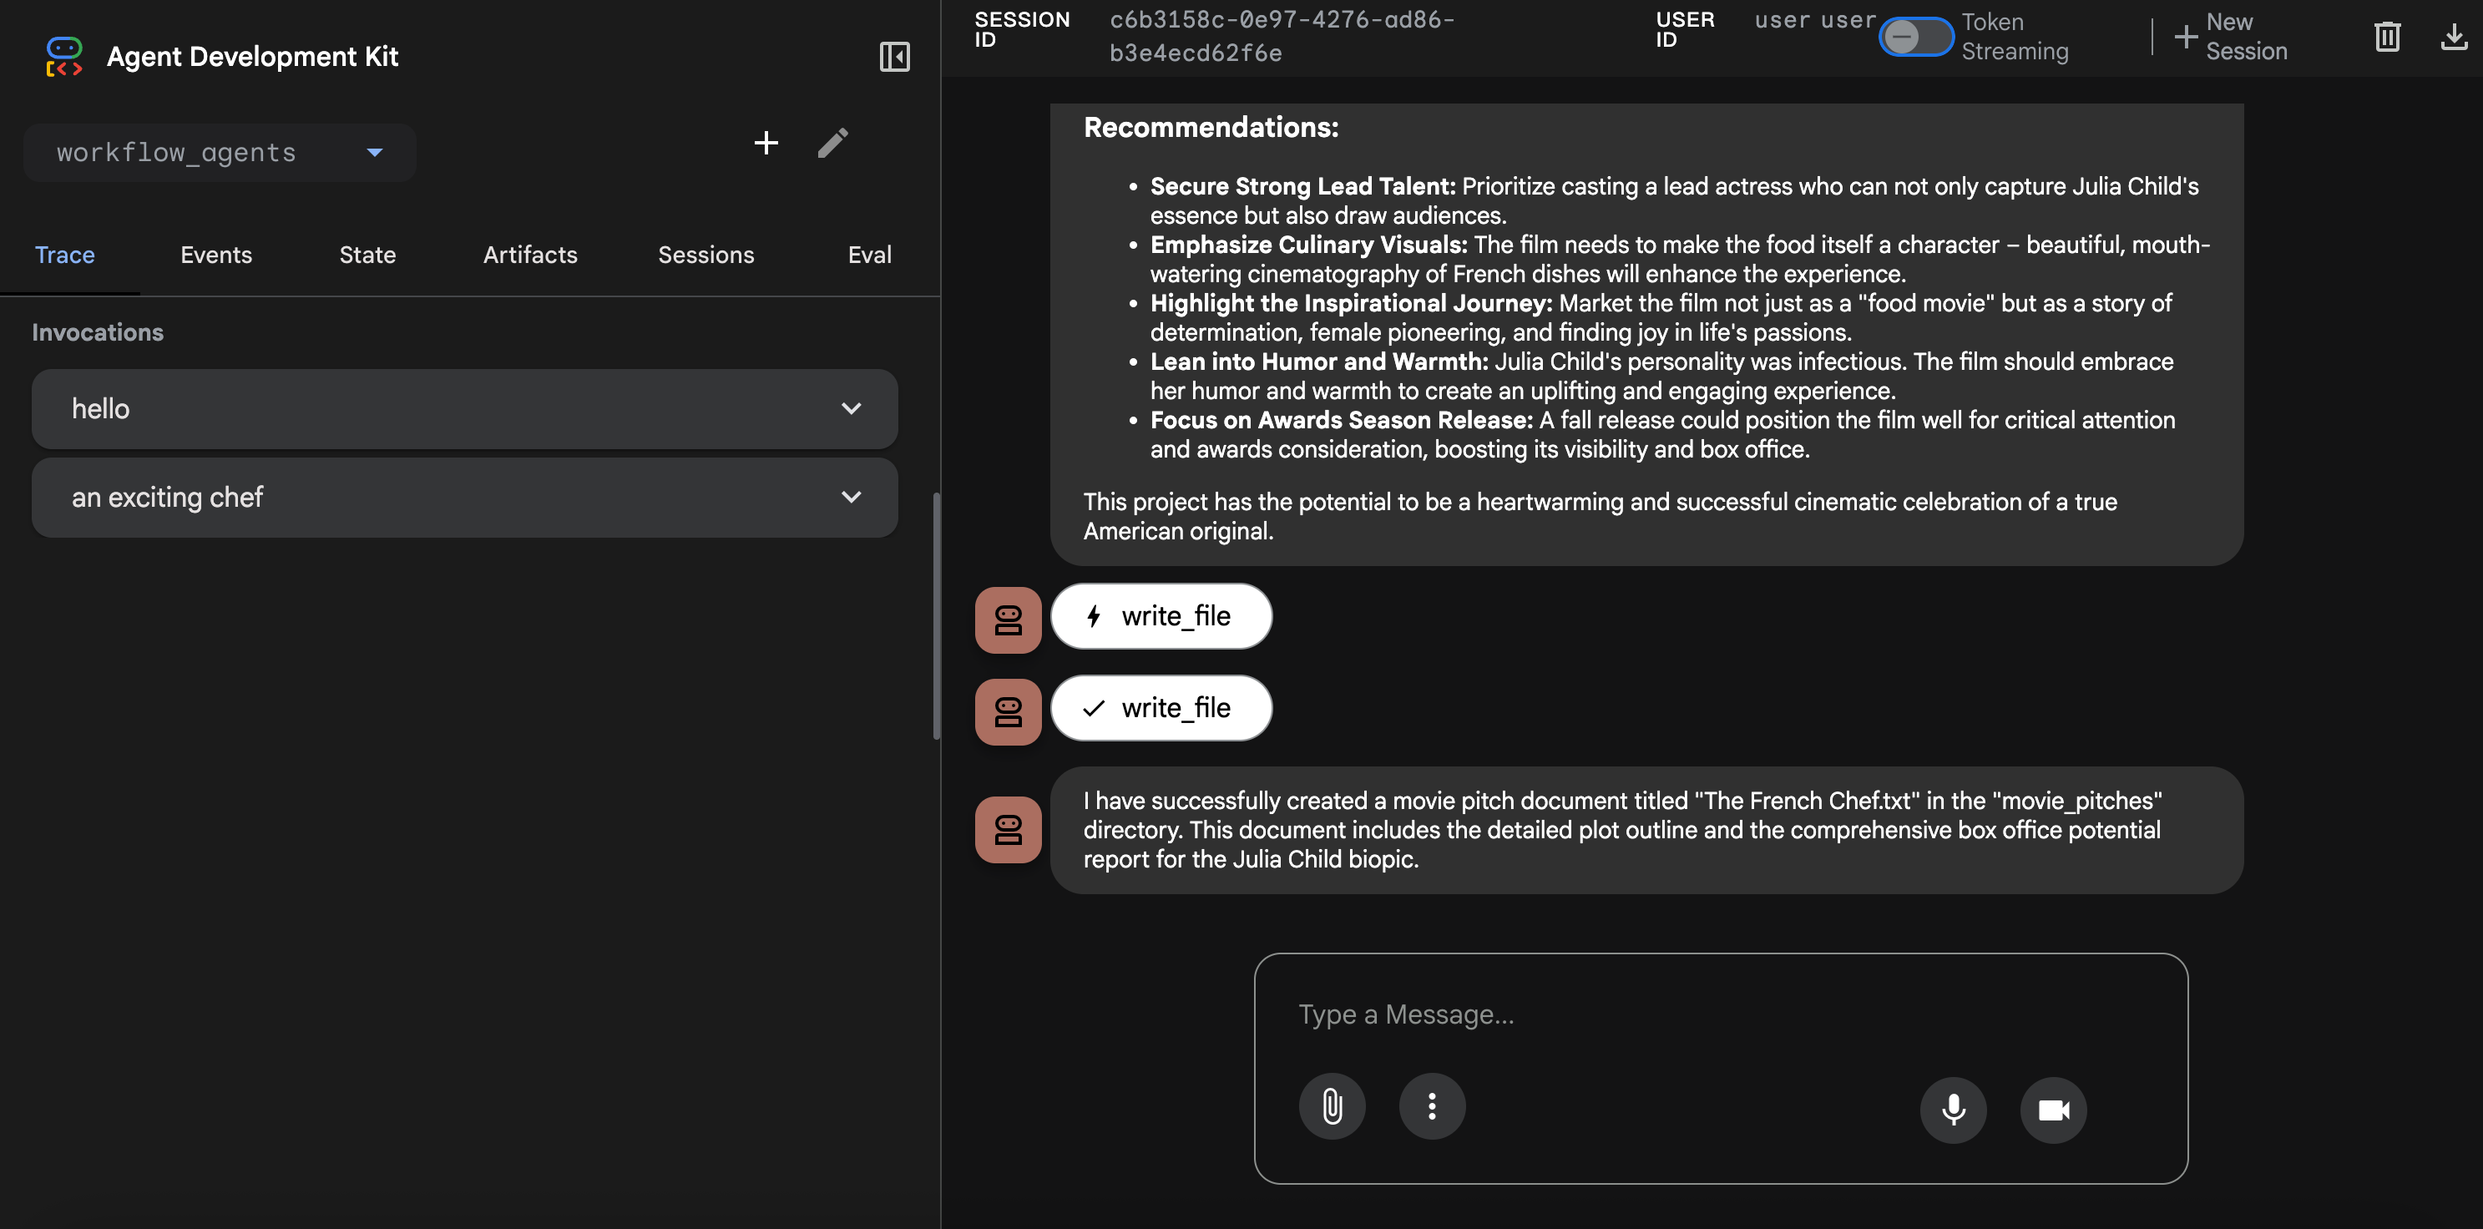Toggle Token Streaming switch

click(1915, 38)
